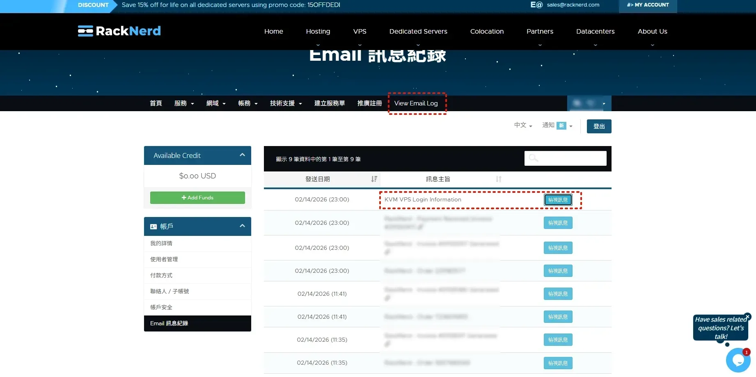The width and height of the screenshot is (756, 377).
Task: View the KVM VPS Login Information message
Action: 558,200
